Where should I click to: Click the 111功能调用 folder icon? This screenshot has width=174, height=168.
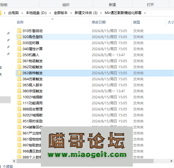[19, 103]
